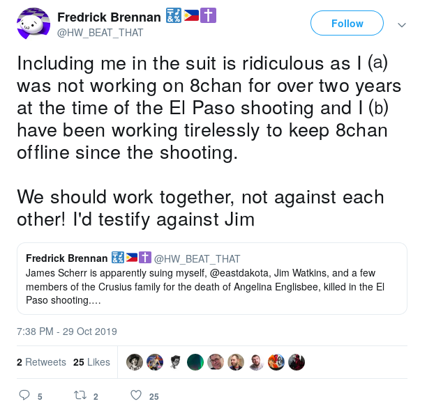Image resolution: width=427 pixels, height=413 pixels.
Task: Like the tweet with heart icon
Action: tap(136, 395)
